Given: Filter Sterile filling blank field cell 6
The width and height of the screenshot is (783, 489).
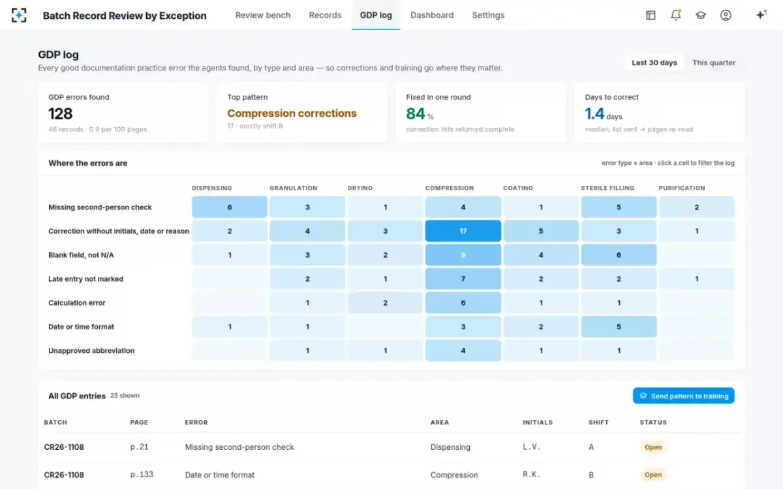Looking at the screenshot, I should coord(619,255).
